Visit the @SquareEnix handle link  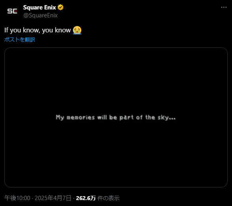[40, 15]
